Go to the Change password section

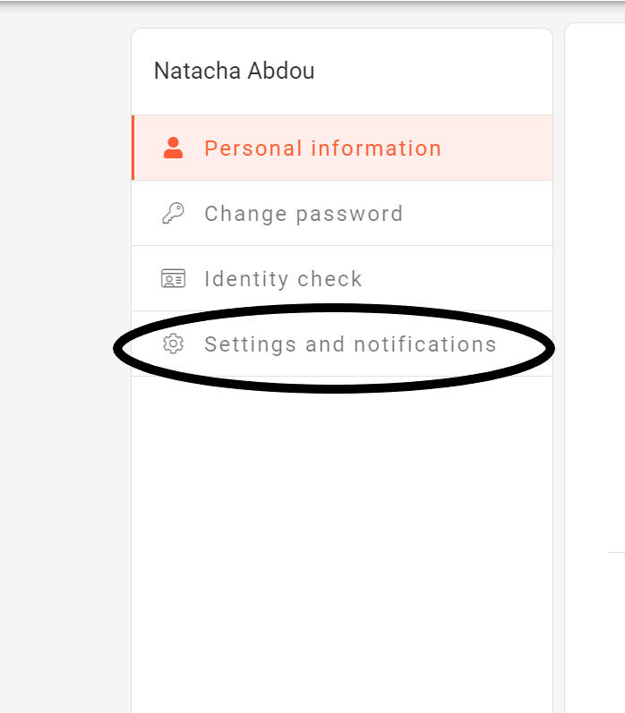[304, 214]
